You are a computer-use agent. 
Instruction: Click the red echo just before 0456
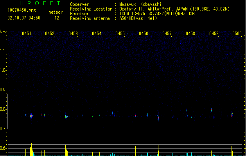[135, 116]
